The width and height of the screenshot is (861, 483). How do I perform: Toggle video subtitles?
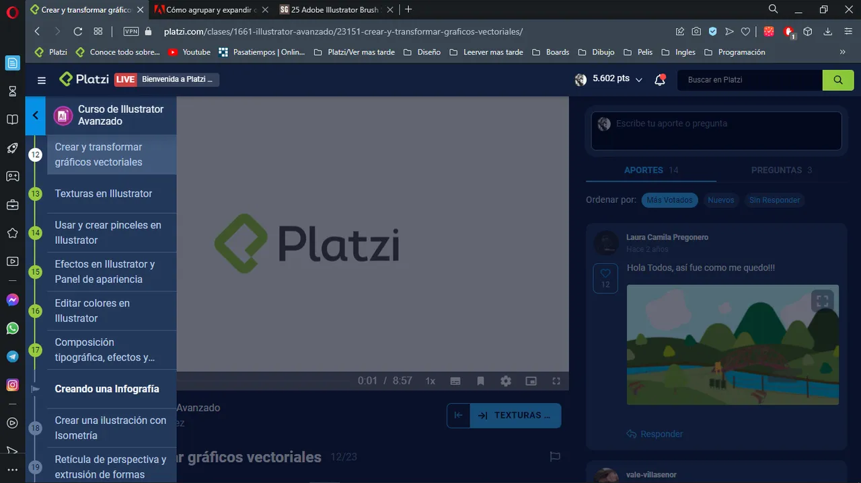pyautogui.click(x=455, y=381)
